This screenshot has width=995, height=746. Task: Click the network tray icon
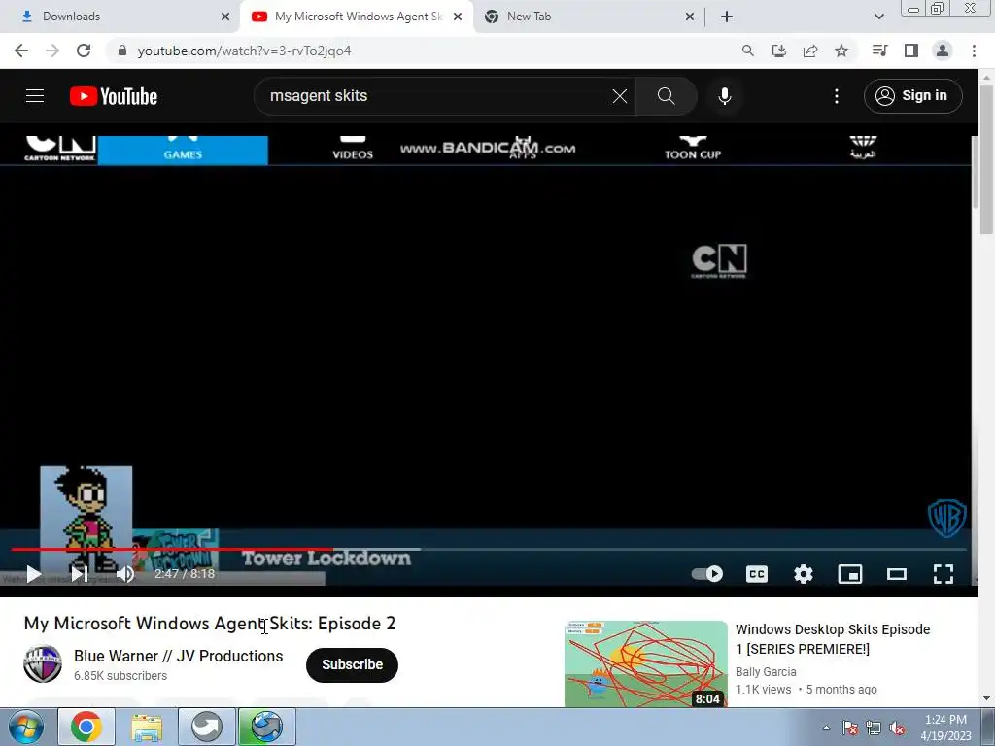pyautogui.click(x=874, y=729)
